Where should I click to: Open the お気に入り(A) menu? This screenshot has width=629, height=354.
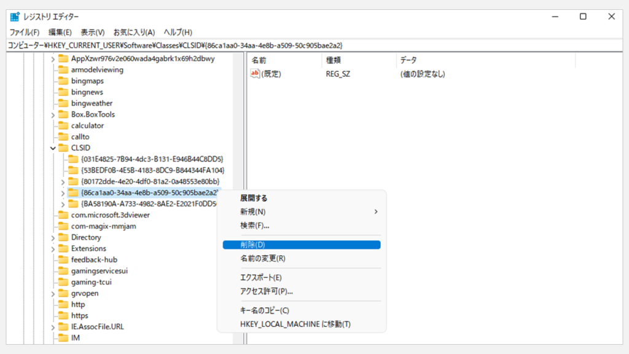134,32
